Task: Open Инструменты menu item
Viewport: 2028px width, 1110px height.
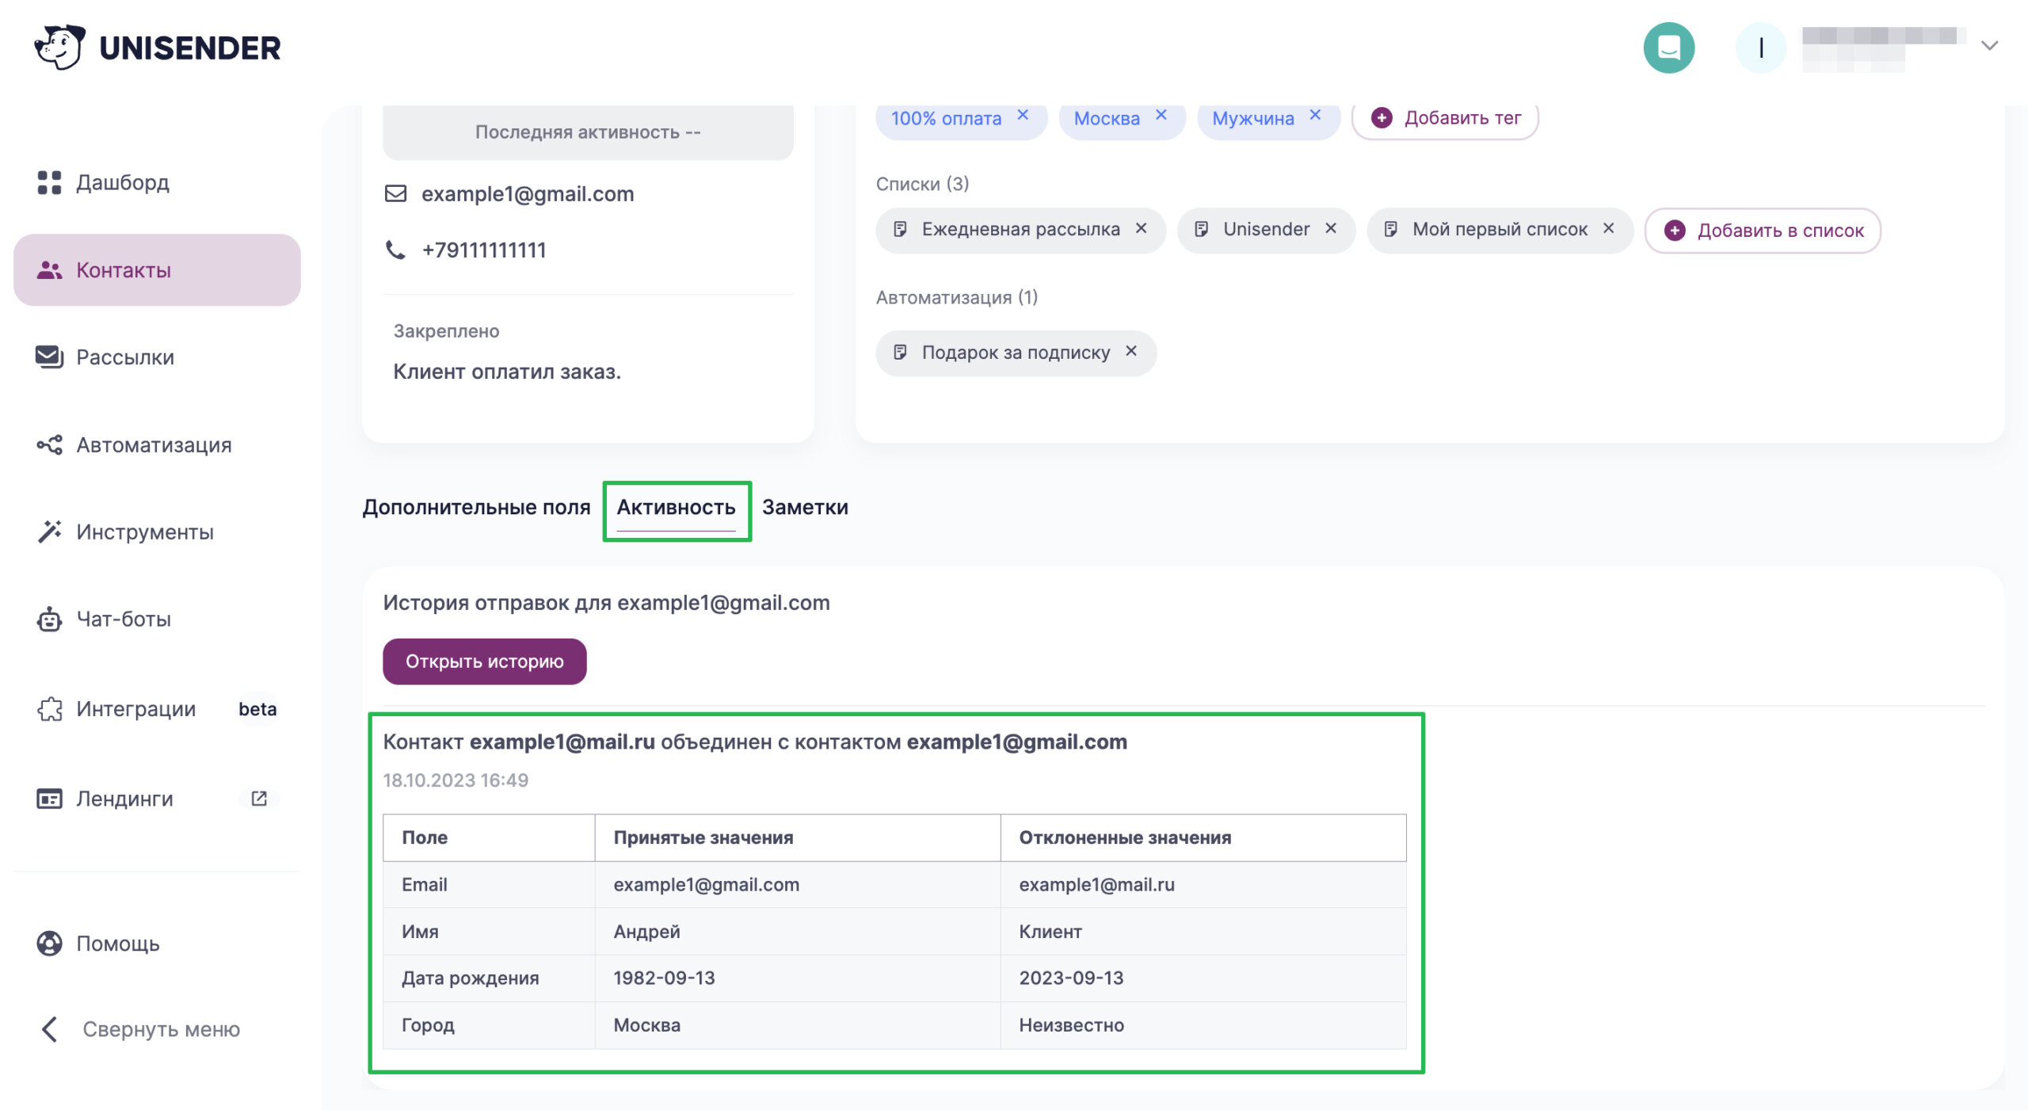Action: pyautogui.click(x=144, y=532)
